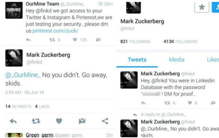Switch to the Likes tab

213,60
